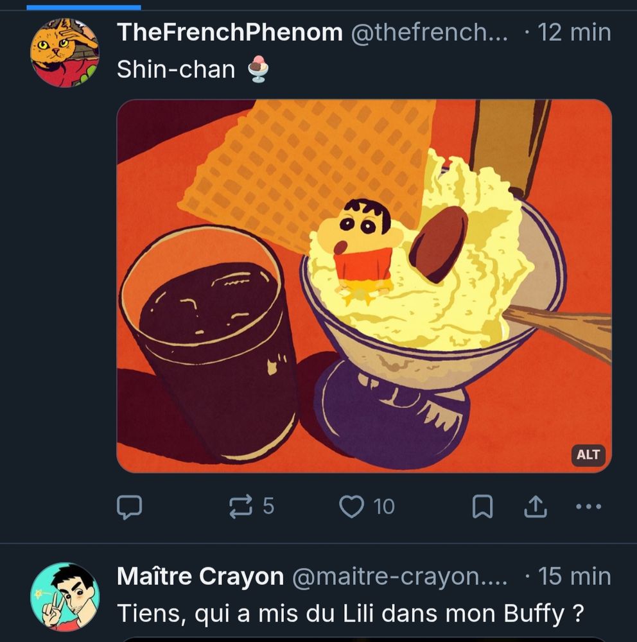This screenshot has height=642, width=637.
Task: Share the Shin-chan post
Action: point(536,507)
